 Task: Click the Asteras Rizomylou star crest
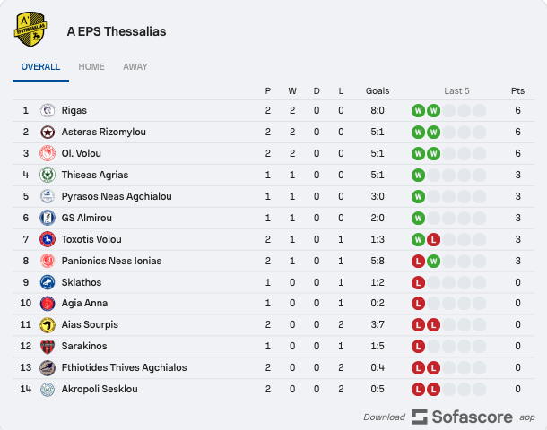[x=48, y=132]
